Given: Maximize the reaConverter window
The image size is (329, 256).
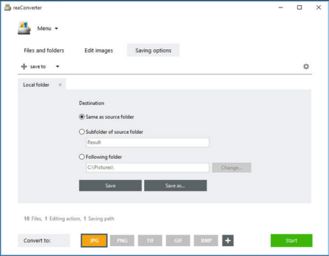Looking at the screenshot, I should (299, 7).
